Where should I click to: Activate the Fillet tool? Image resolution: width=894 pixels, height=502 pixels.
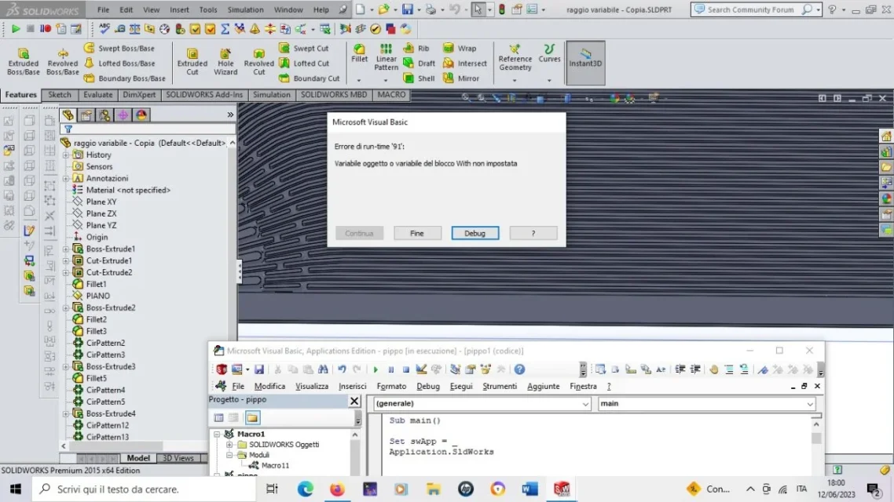click(x=359, y=53)
